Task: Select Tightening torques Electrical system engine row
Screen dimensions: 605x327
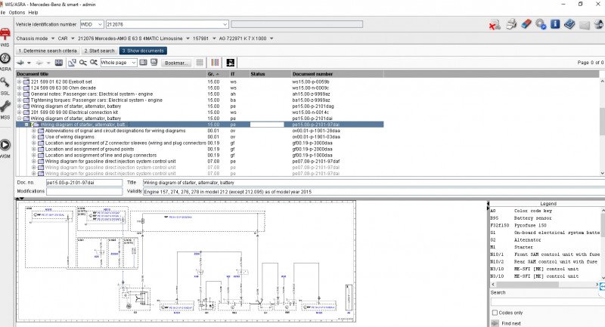Action: coord(97,100)
